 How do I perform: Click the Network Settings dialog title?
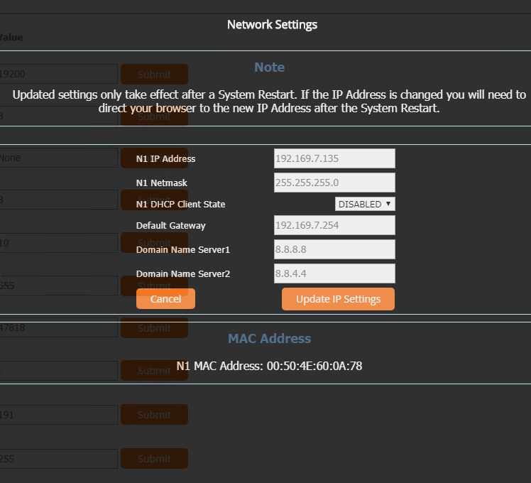272,25
